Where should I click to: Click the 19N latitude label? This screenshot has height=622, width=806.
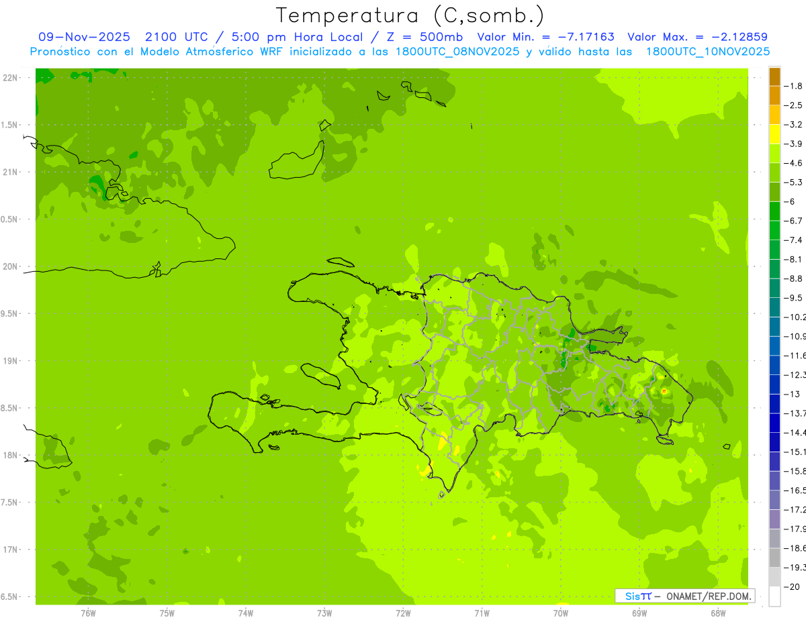pyautogui.click(x=11, y=361)
